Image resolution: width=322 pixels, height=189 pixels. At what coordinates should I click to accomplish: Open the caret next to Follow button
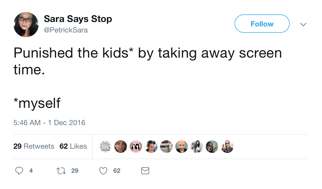point(303,24)
